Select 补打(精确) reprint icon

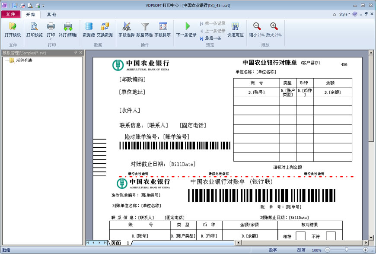(x=68, y=26)
